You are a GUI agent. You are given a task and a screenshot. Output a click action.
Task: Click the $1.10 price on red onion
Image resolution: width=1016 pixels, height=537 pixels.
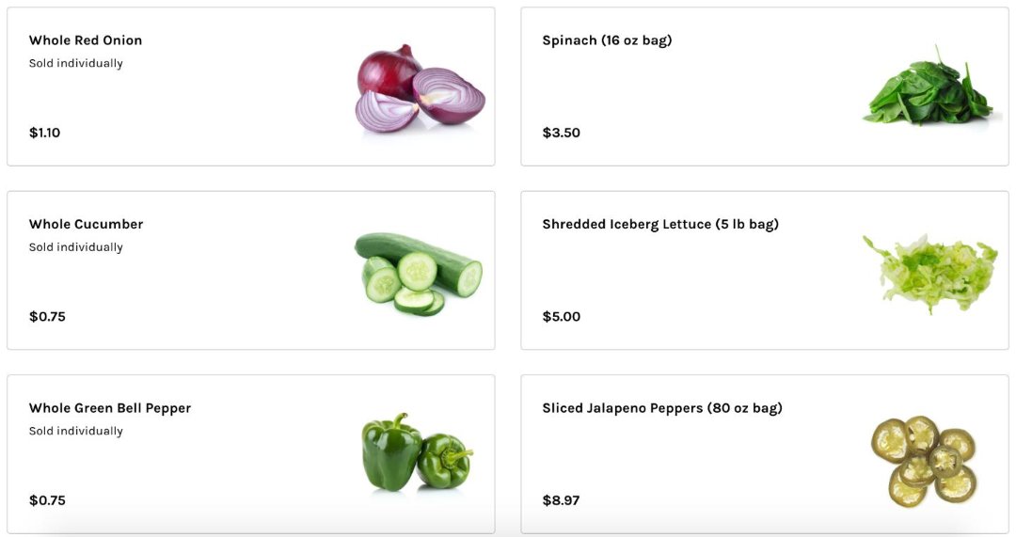tap(44, 133)
